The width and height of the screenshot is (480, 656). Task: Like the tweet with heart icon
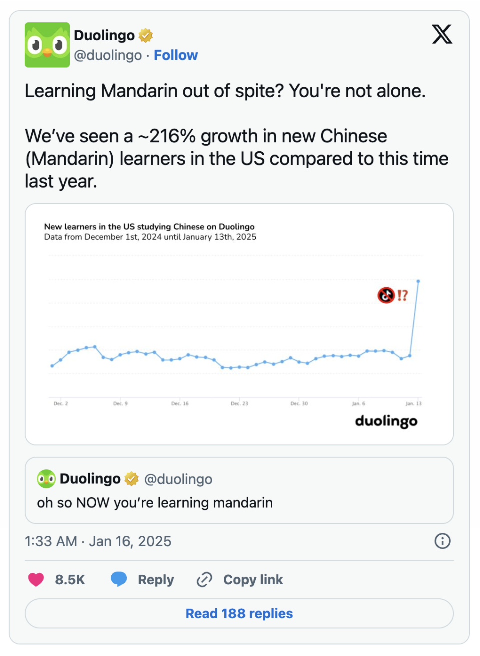tap(36, 579)
